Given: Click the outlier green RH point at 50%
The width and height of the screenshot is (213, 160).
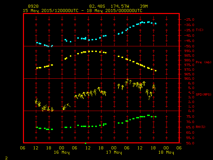Looking at the screenshot, I should (x=86, y=143).
